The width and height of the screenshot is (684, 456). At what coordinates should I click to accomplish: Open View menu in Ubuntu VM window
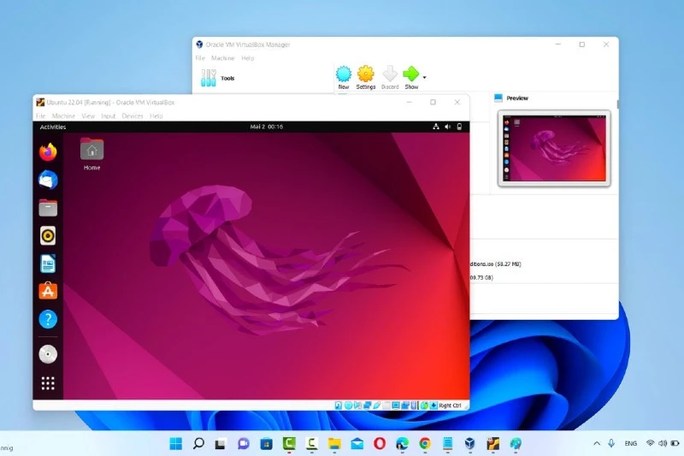(x=88, y=116)
